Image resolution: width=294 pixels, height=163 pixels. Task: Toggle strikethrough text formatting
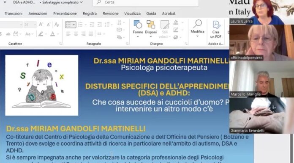(8, 34)
